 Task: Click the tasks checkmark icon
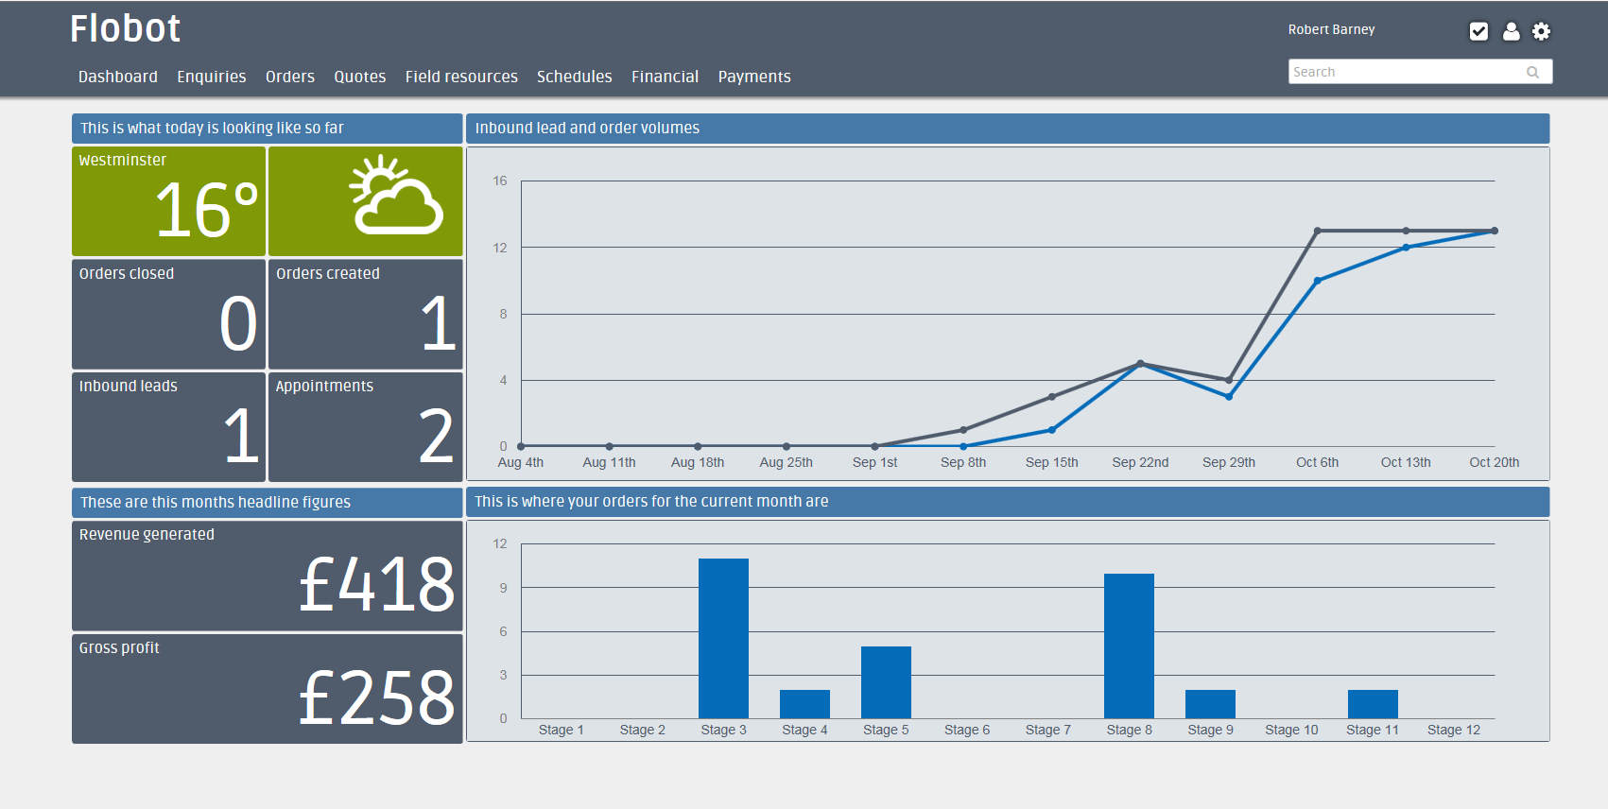[1478, 31]
